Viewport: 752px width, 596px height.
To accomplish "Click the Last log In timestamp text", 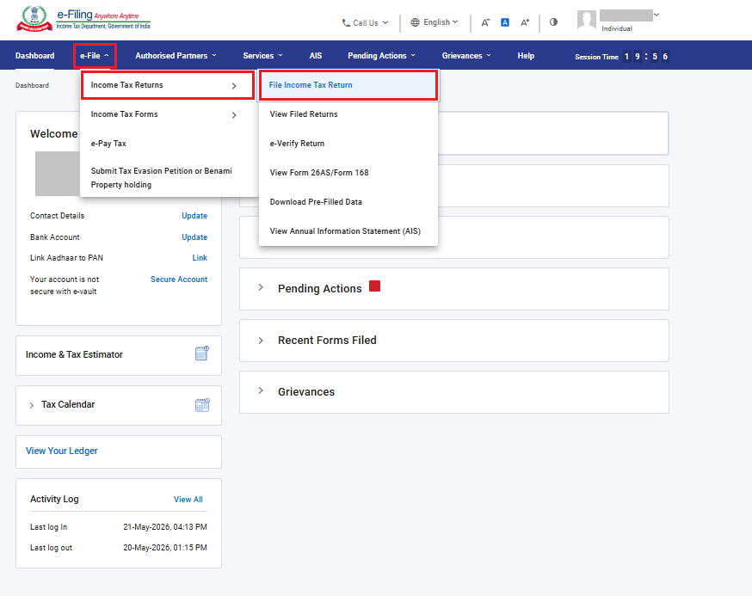I will click(x=165, y=527).
